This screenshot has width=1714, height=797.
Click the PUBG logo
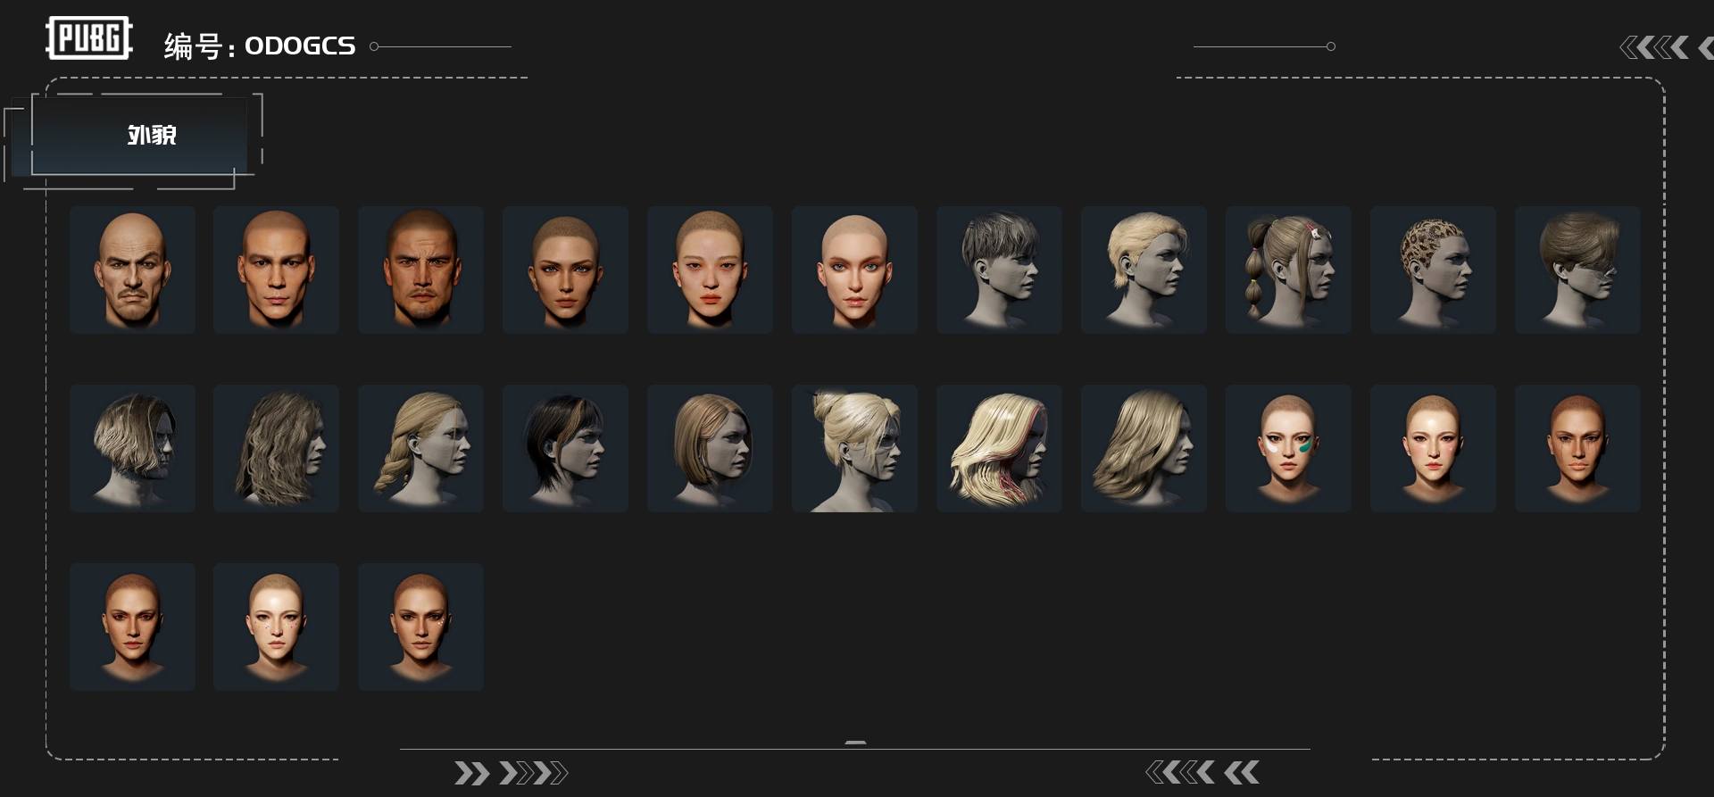[x=89, y=38]
